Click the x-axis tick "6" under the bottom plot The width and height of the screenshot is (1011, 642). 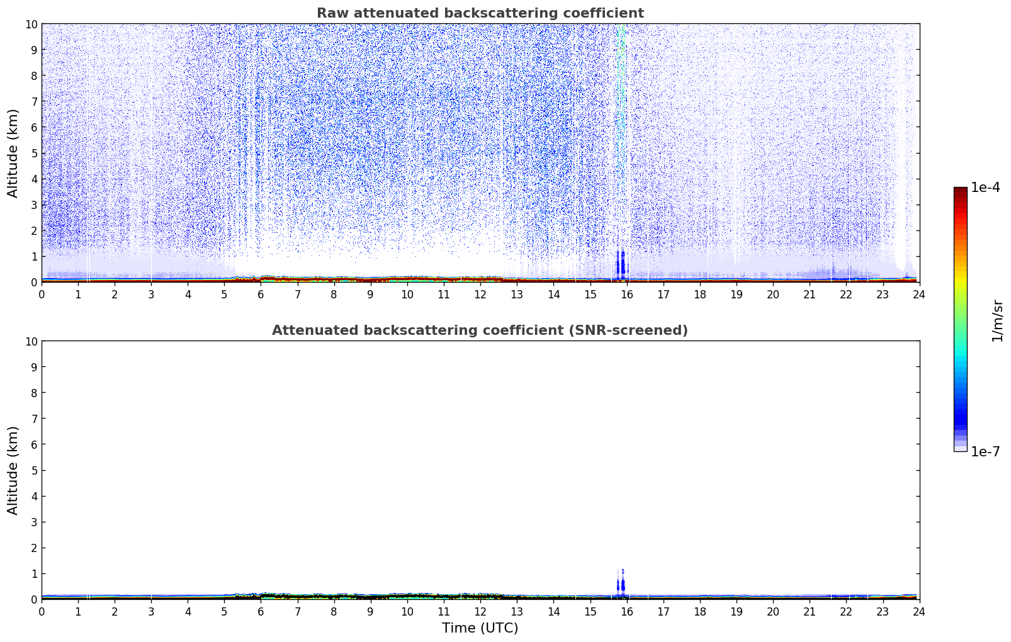point(261,611)
